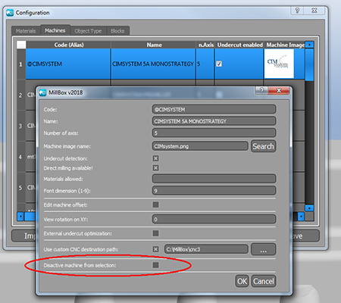Click the table select-all corner cell
The height and width of the screenshot is (303, 341).
click(21, 45)
